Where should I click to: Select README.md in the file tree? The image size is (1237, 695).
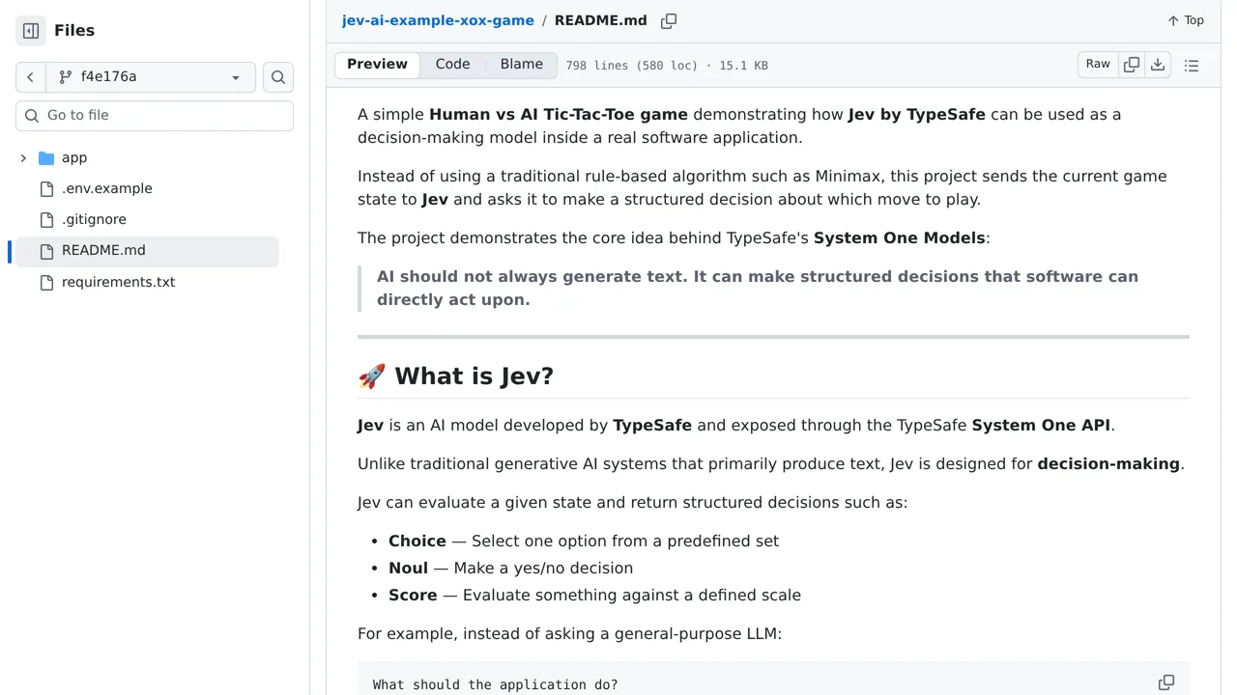147,251
